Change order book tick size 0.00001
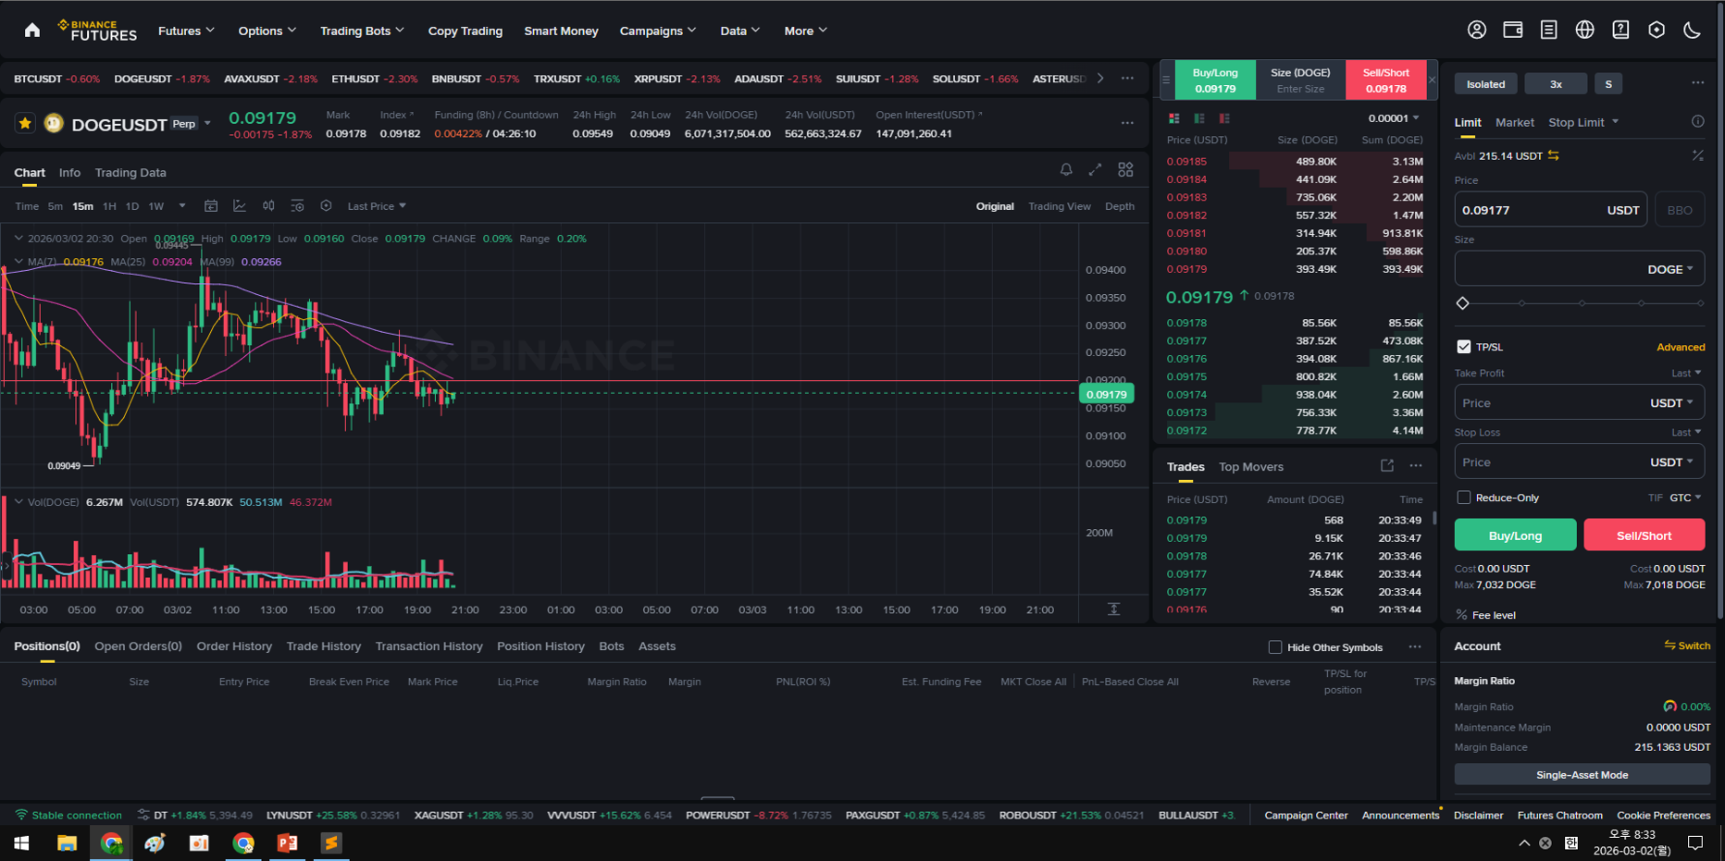 click(x=1394, y=118)
